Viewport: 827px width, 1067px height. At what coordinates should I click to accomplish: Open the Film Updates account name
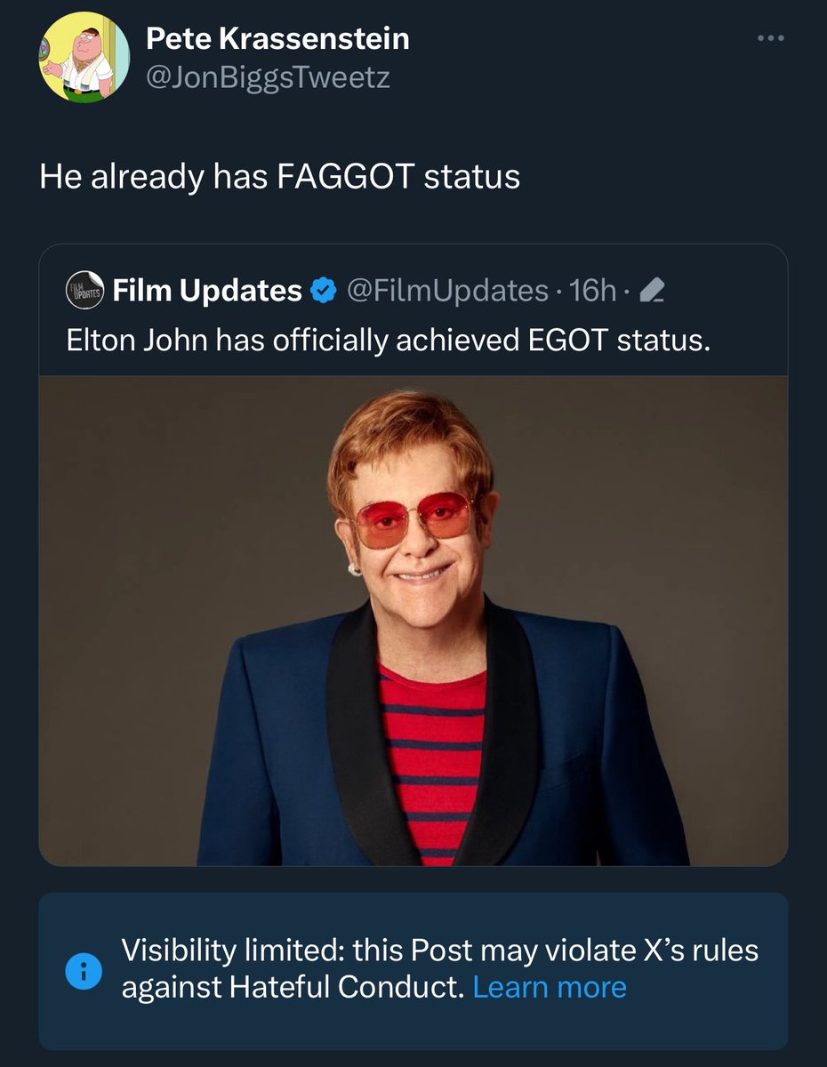tap(206, 290)
